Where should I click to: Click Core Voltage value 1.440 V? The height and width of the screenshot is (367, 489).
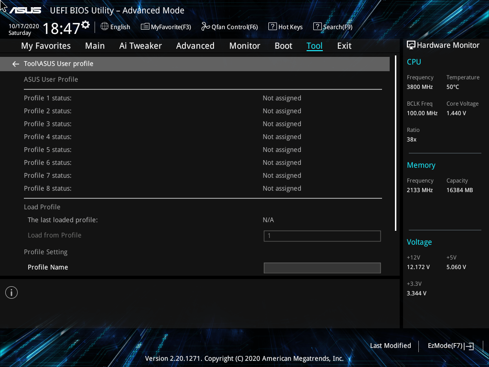click(x=456, y=113)
